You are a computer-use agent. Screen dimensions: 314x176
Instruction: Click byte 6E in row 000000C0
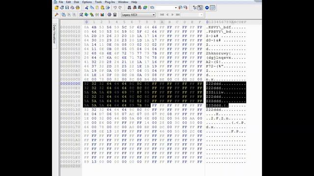coord(86,79)
